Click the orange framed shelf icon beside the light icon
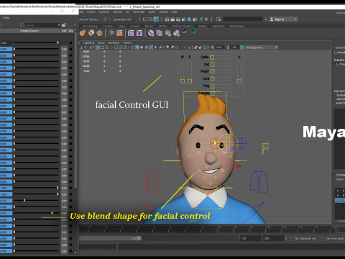The width and height of the screenshot is (345, 259). tap(119, 33)
